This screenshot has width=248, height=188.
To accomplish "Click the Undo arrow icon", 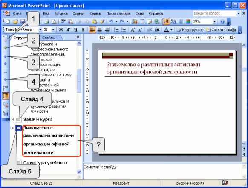I will tap(111, 21).
